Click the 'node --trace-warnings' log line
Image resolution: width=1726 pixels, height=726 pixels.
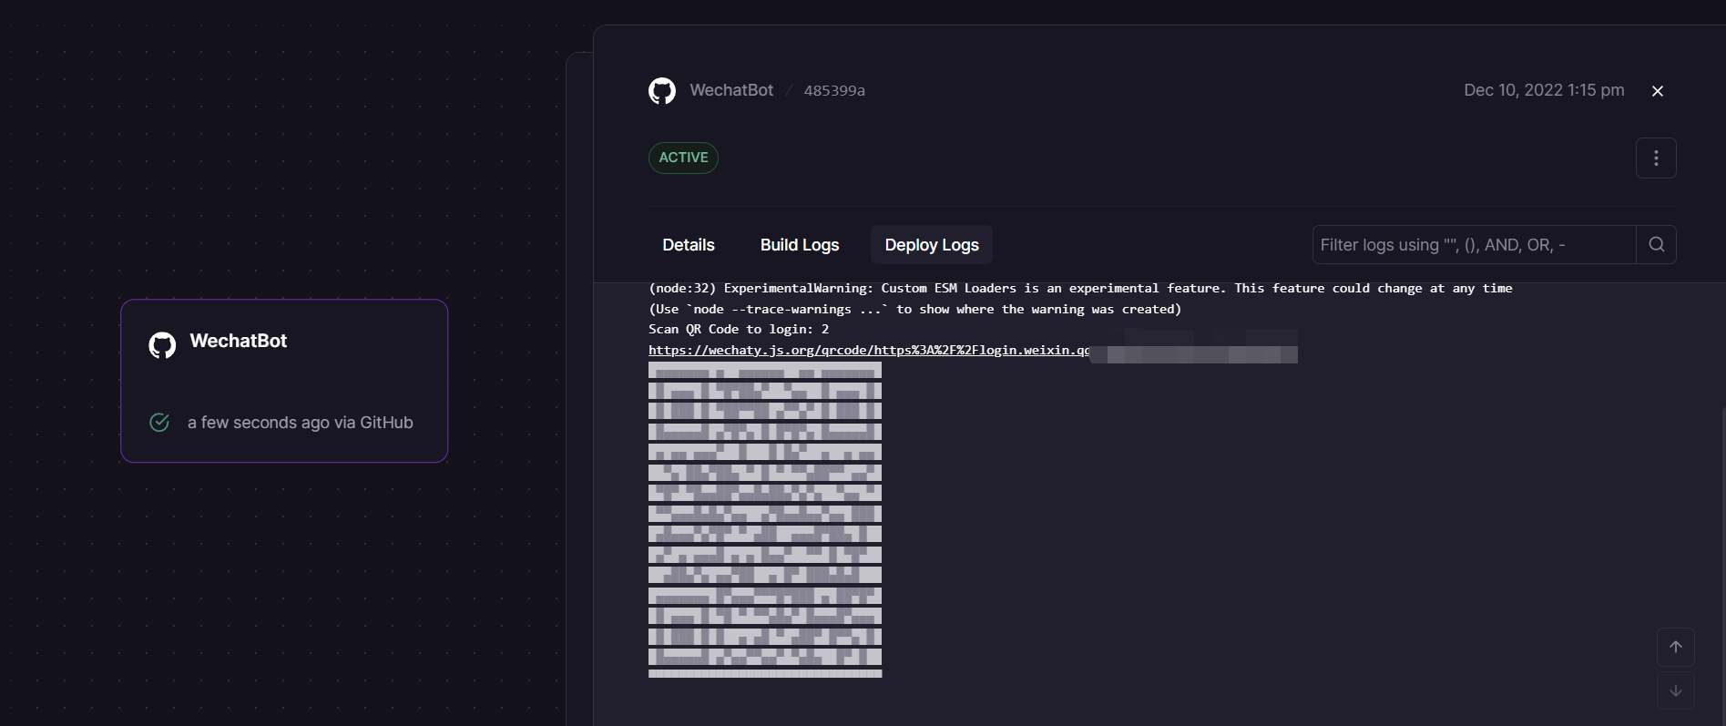click(914, 310)
